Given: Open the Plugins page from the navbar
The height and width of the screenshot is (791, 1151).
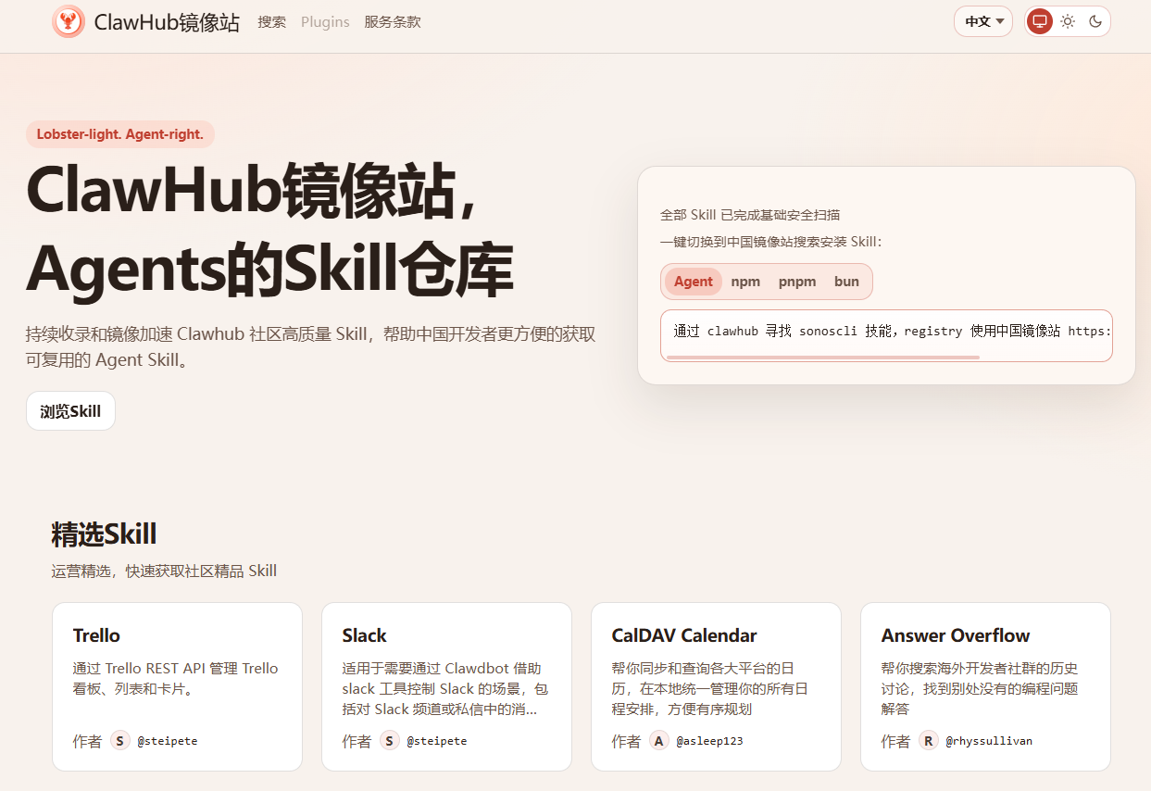Looking at the screenshot, I should (325, 21).
